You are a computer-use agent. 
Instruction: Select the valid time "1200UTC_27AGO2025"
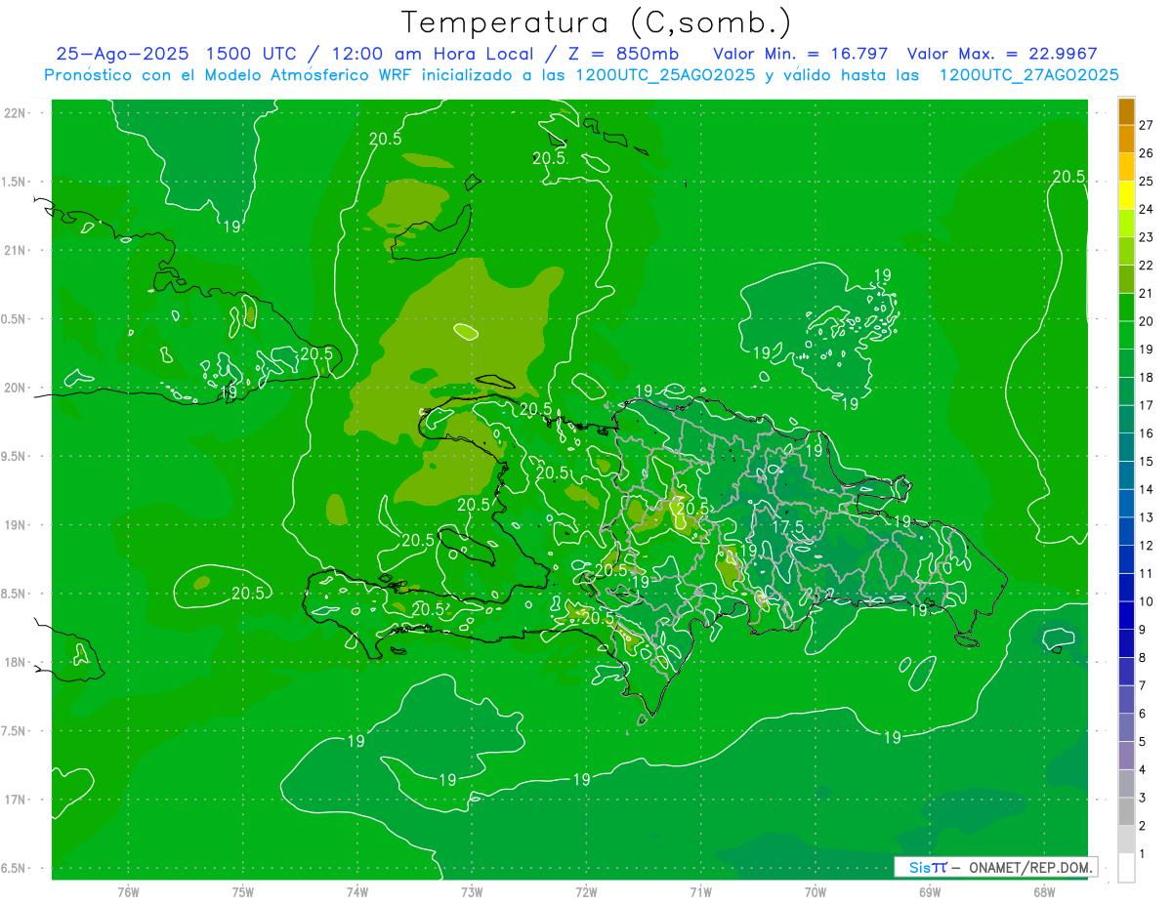[1028, 75]
